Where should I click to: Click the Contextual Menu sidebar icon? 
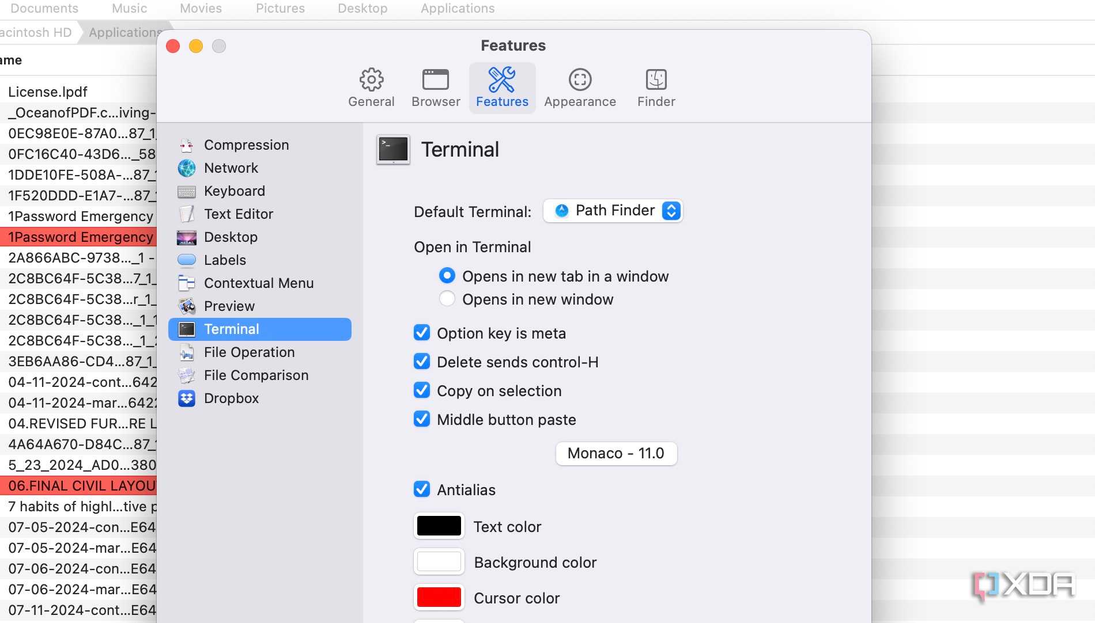click(186, 283)
